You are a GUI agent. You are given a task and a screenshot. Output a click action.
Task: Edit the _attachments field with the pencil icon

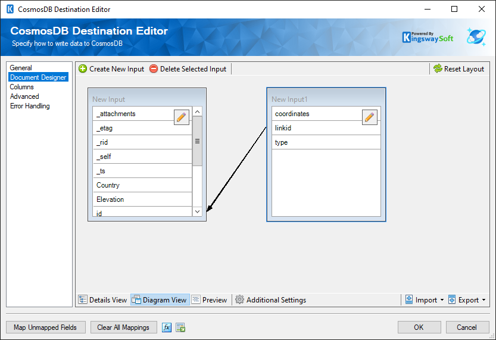point(181,117)
